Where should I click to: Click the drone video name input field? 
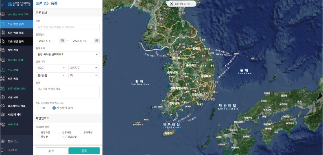68,27
